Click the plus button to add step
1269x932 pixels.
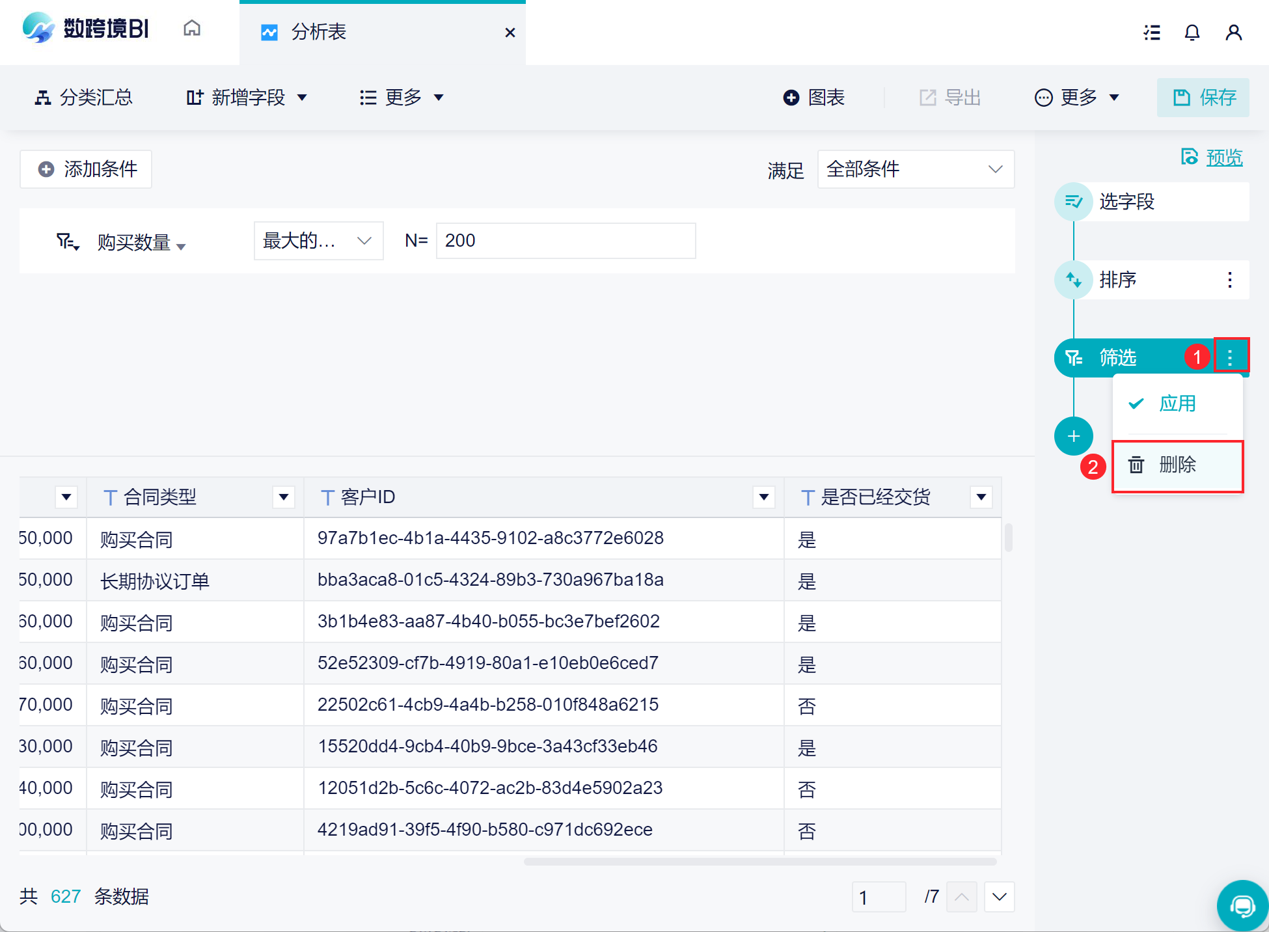[1074, 436]
